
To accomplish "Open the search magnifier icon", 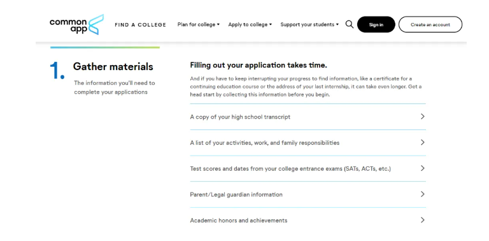I will 350,24.
